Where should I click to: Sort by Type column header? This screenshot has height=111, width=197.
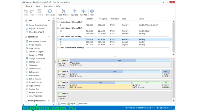click(x=129, y=19)
